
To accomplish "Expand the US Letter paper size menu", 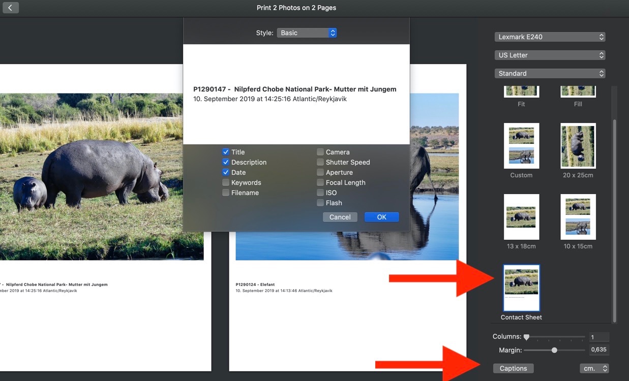I will click(x=550, y=55).
